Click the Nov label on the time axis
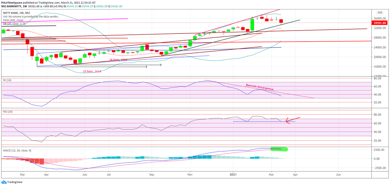 [x=190, y=175]
